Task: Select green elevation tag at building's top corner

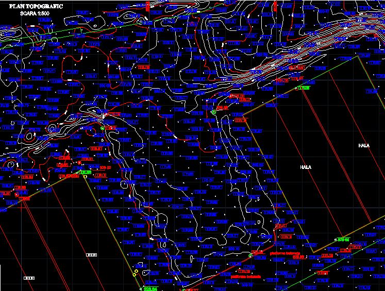Action: 304,88
